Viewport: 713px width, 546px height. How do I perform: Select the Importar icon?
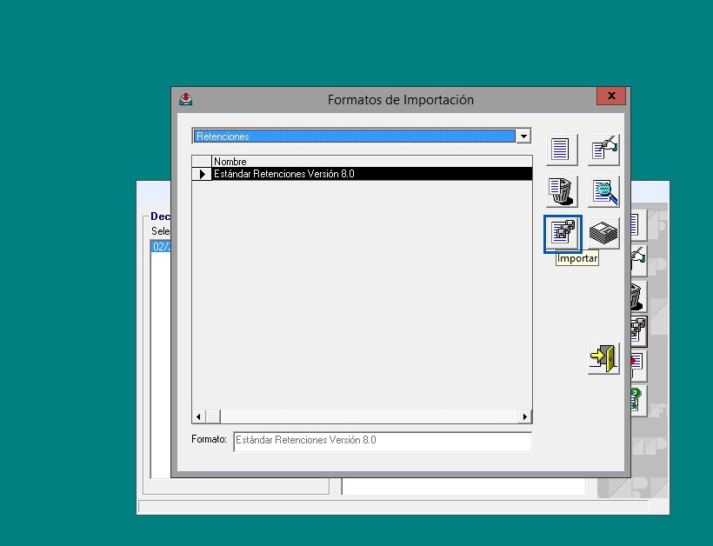coord(562,232)
